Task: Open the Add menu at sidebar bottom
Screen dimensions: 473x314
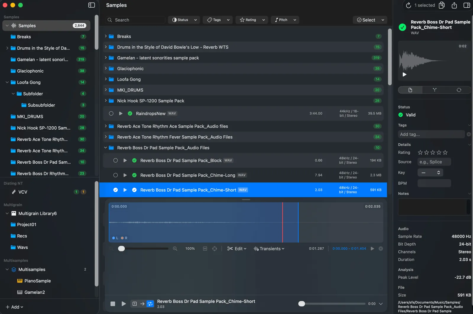Action: [14, 307]
